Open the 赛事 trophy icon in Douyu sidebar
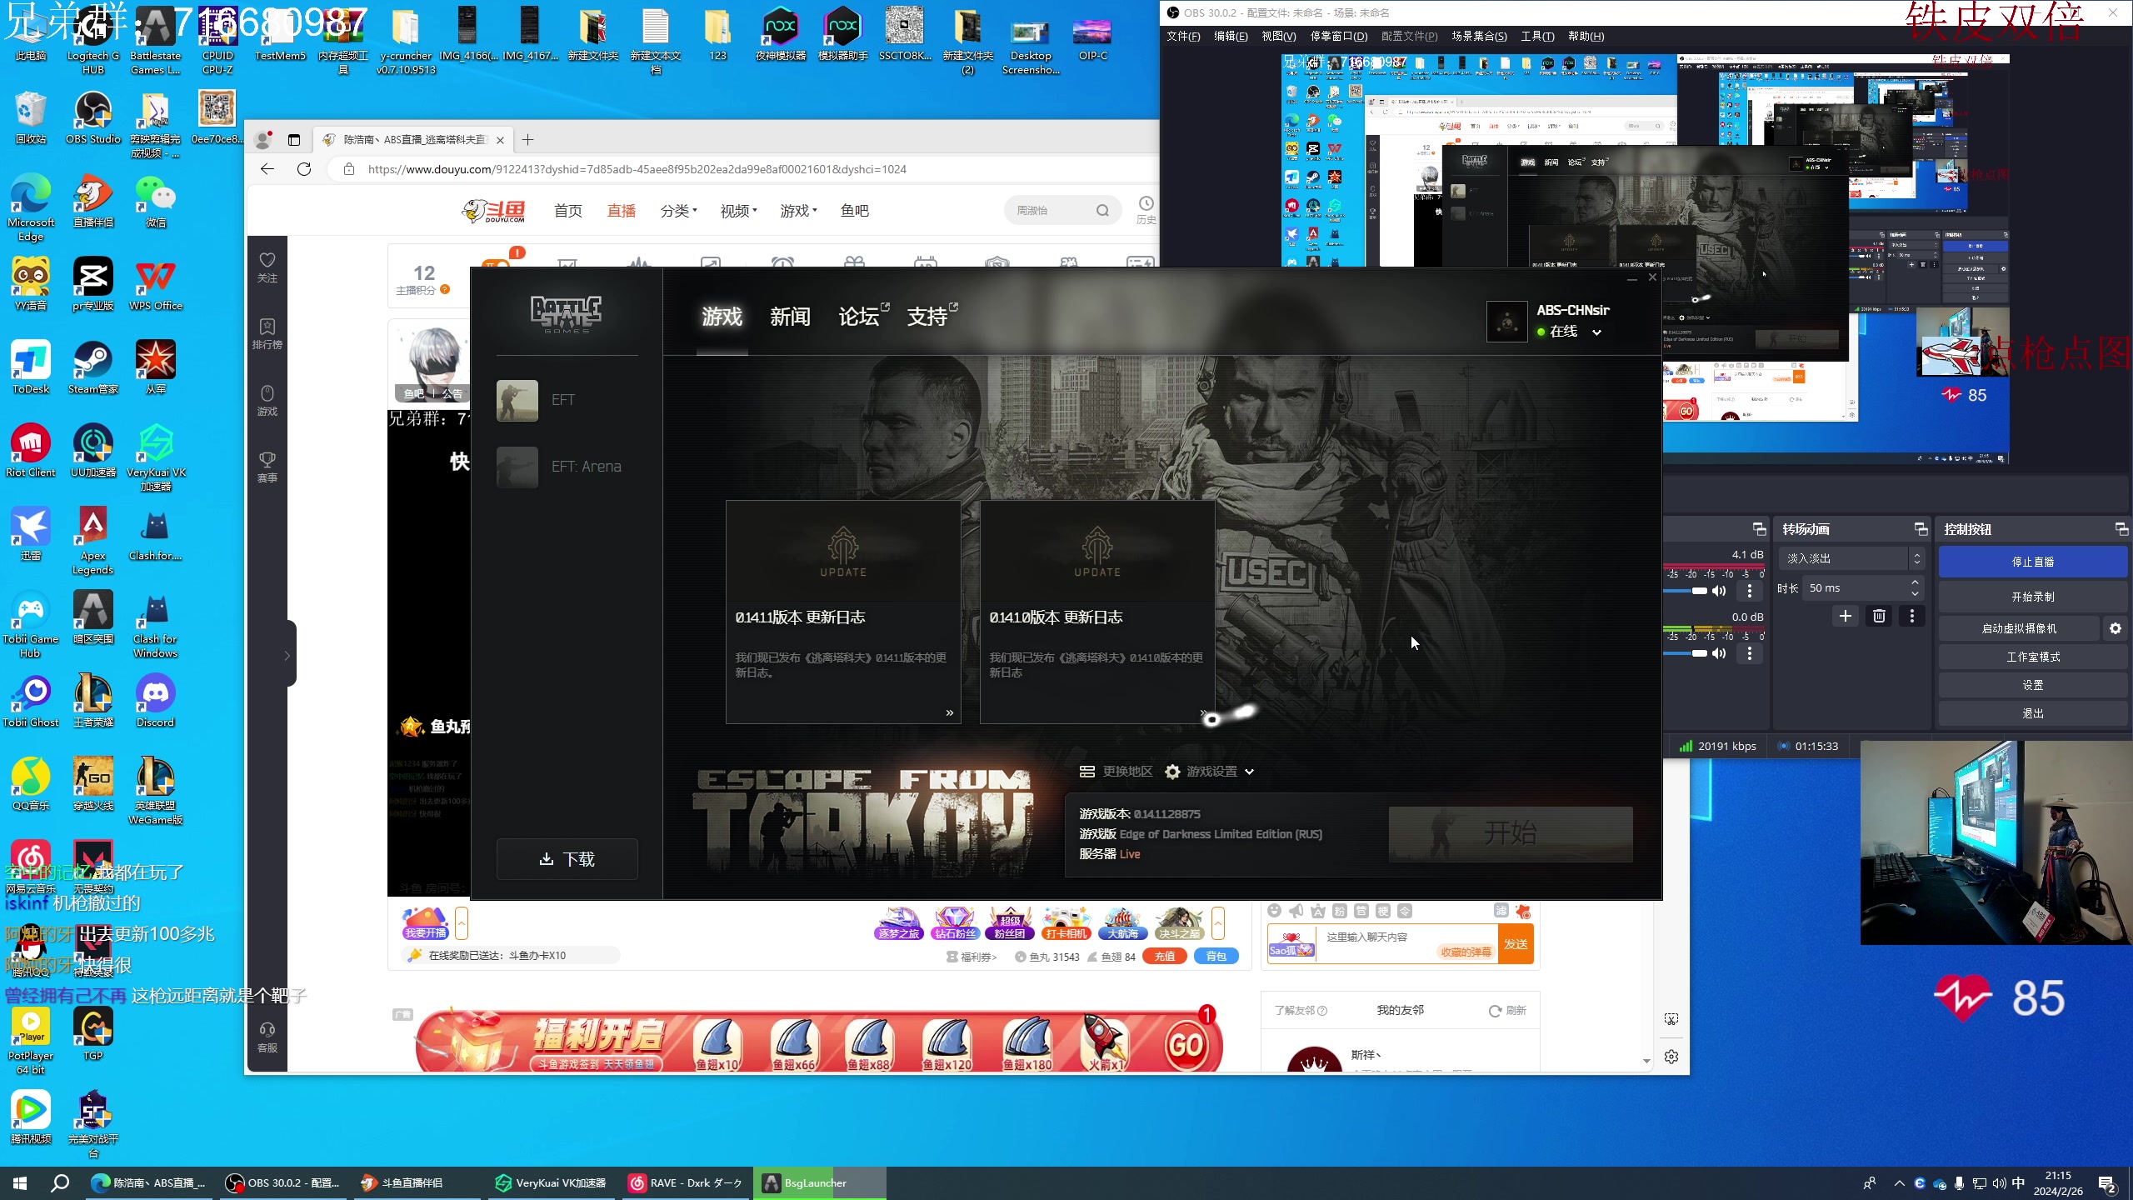 [267, 467]
